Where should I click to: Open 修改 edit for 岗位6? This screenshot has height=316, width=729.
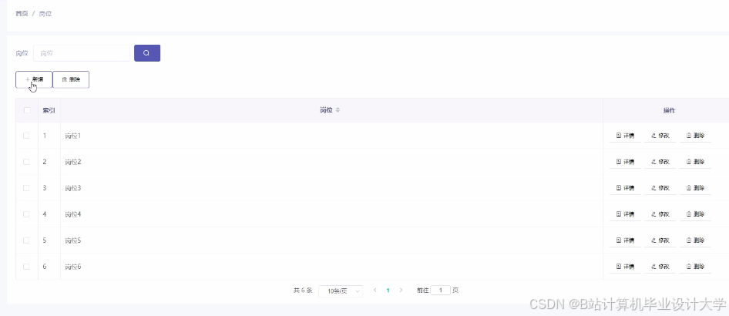(660, 267)
